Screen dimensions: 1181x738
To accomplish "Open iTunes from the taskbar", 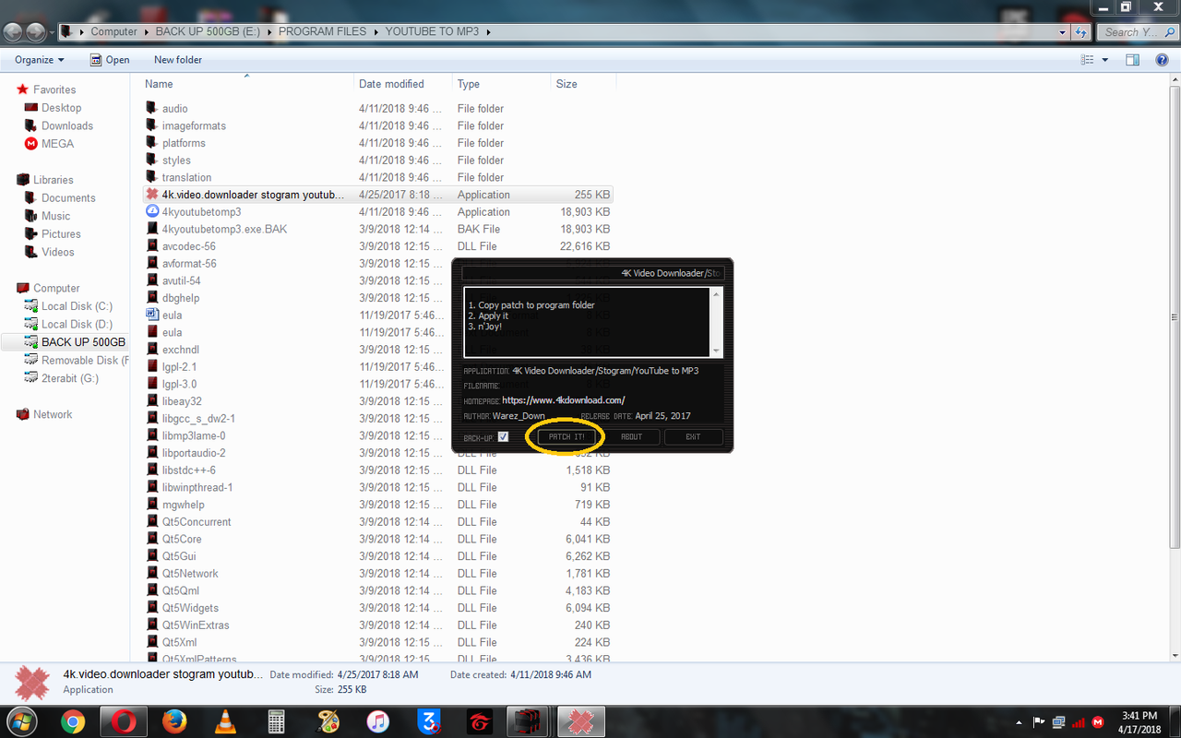I will point(376,721).
